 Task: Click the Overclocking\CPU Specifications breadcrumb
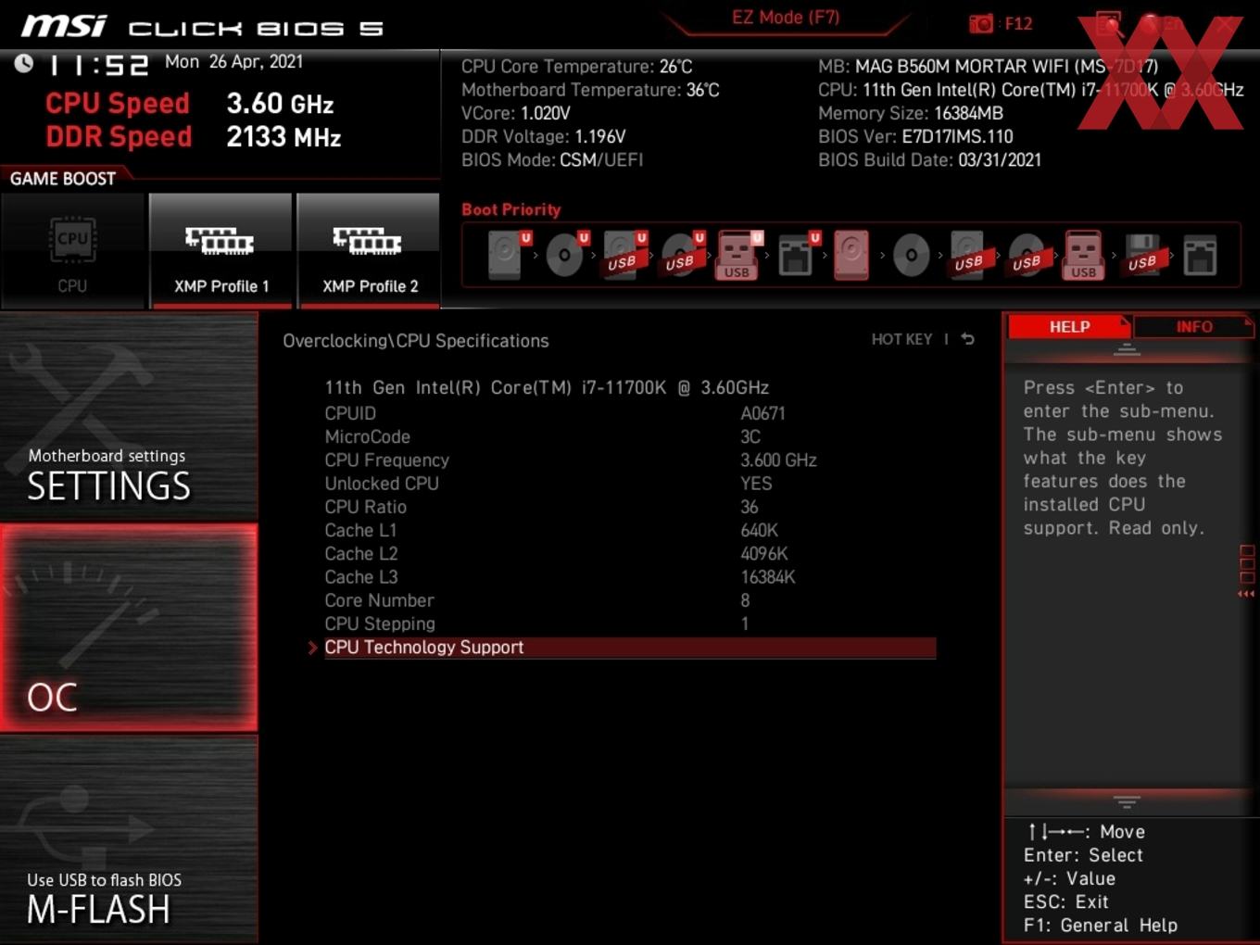tap(416, 341)
